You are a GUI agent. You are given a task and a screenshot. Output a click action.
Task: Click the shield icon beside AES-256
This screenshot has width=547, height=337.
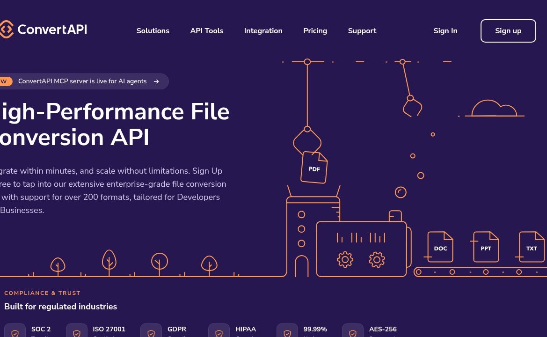353,333
